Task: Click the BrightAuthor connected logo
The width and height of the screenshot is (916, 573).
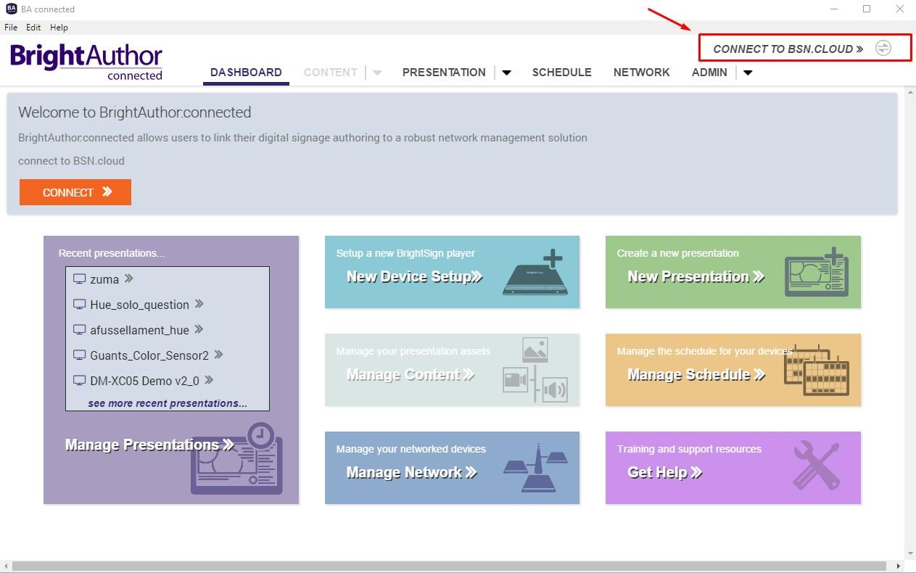Action: [86, 62]
